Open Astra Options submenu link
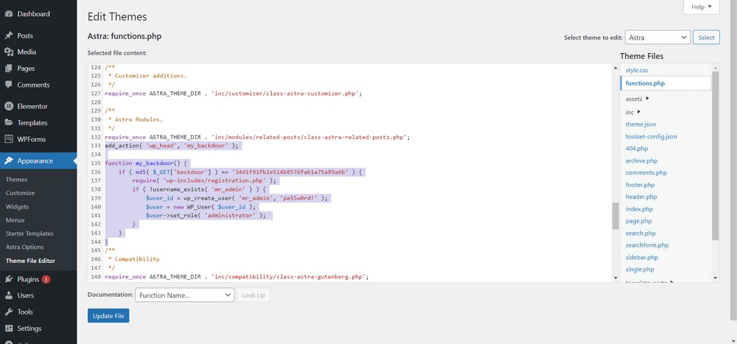Viewport: 737px width, 344px height. pos(24,248)
